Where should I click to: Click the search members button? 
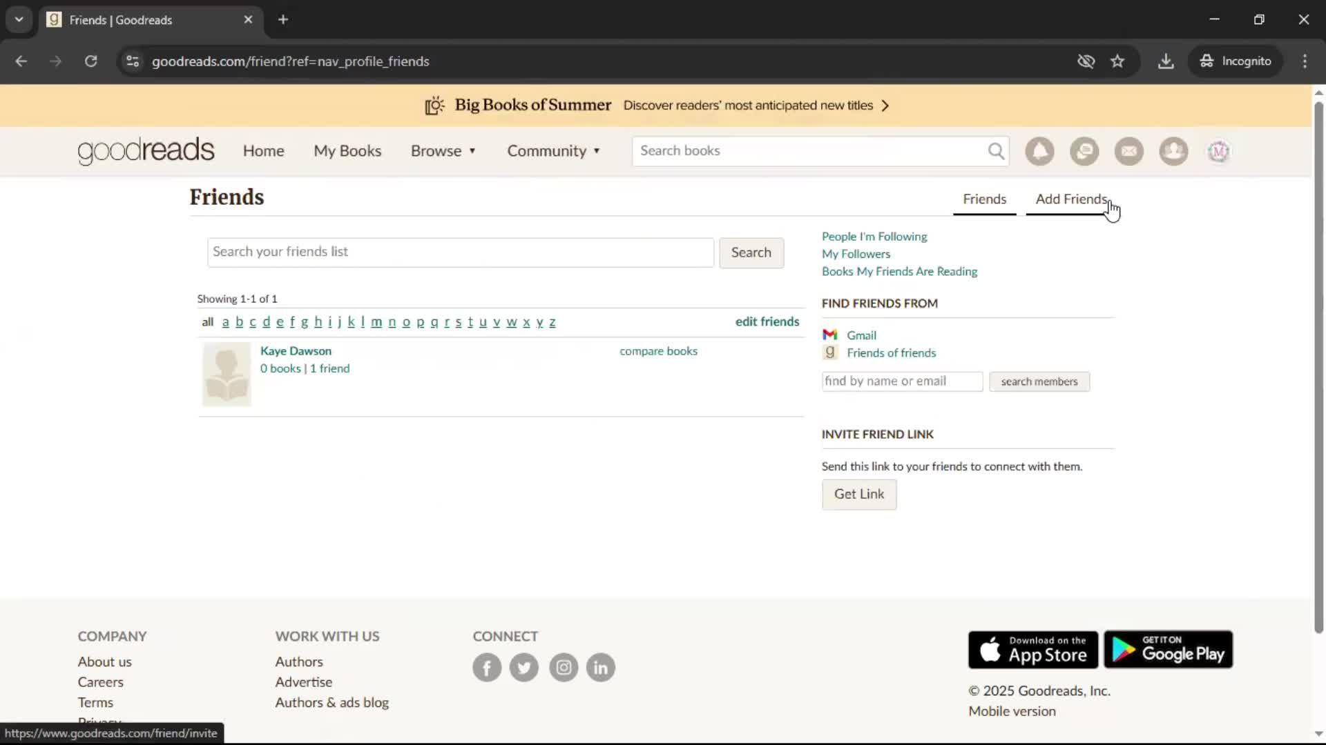point(1039,381)
